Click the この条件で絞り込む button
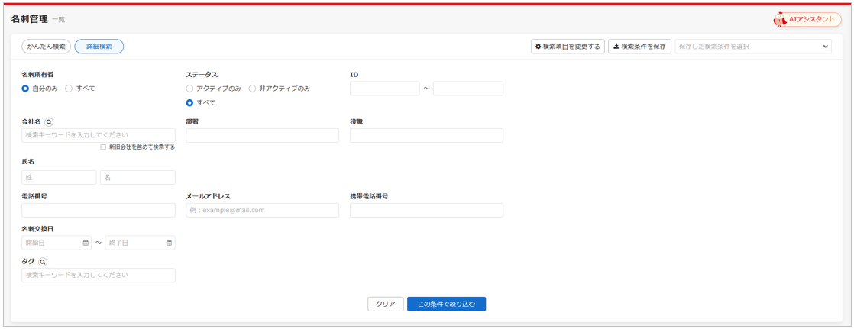Image resolution: width=854 pixels, height=329 pixels. [446, 304]
